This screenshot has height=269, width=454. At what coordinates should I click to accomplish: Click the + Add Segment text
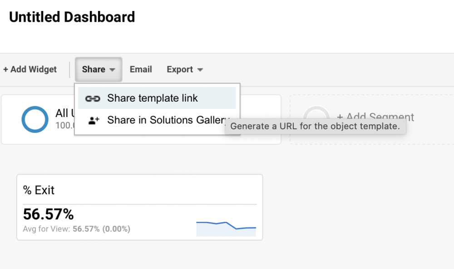pyautogui.click(x=375, y=117)
